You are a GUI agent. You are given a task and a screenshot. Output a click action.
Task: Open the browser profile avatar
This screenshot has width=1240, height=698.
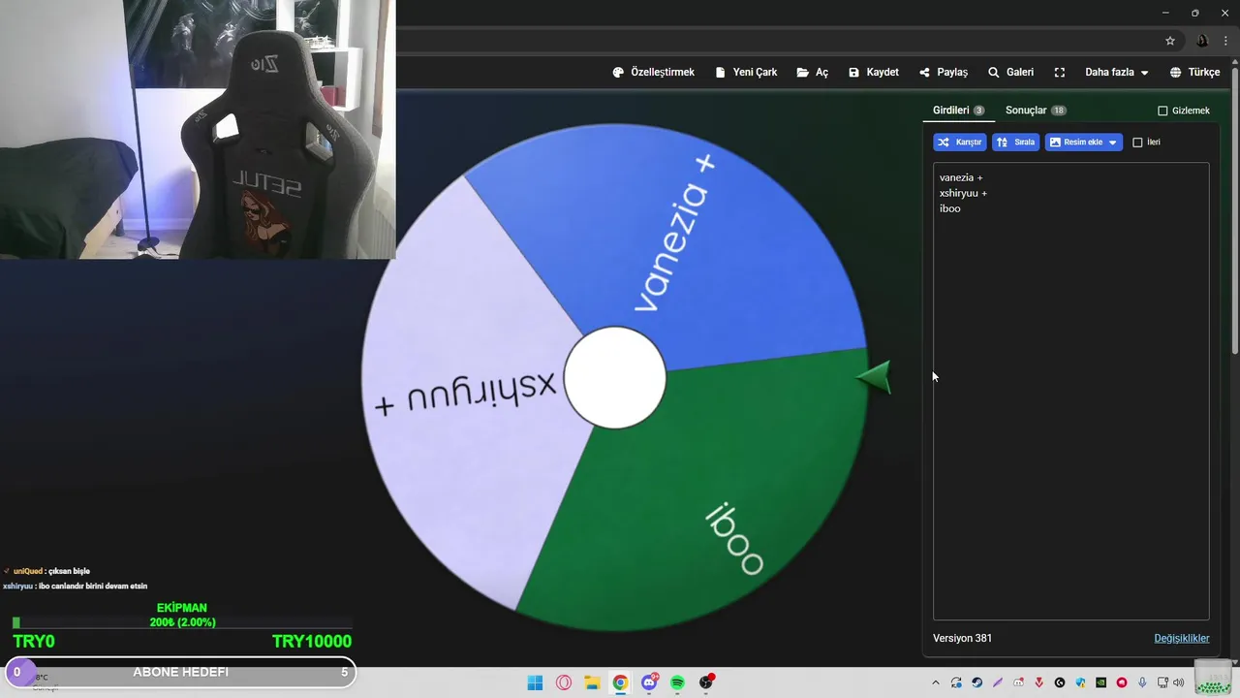pos(1202,41)
